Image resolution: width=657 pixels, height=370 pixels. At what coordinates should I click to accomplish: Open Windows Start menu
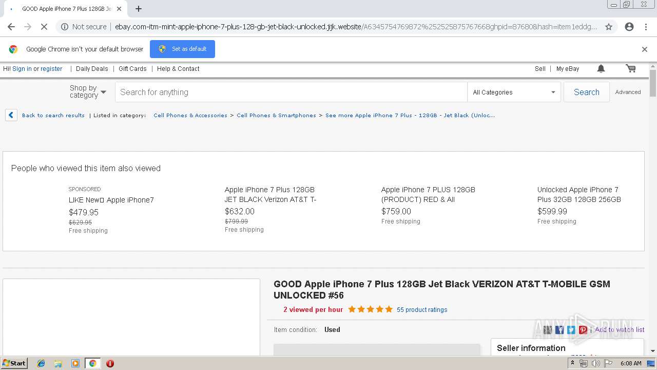[14, 363]
